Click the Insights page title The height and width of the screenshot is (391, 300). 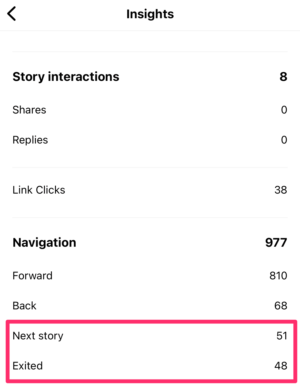point(150,14)
